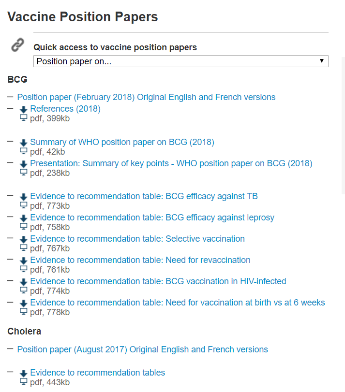Click the download arrow beside References (2018)
Screen dimensions: 345x392
tap(23, 108)
